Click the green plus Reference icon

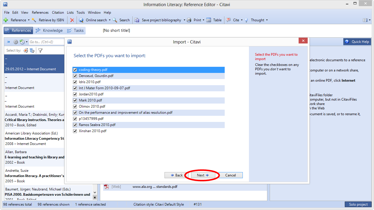click(x=6, y=20)
